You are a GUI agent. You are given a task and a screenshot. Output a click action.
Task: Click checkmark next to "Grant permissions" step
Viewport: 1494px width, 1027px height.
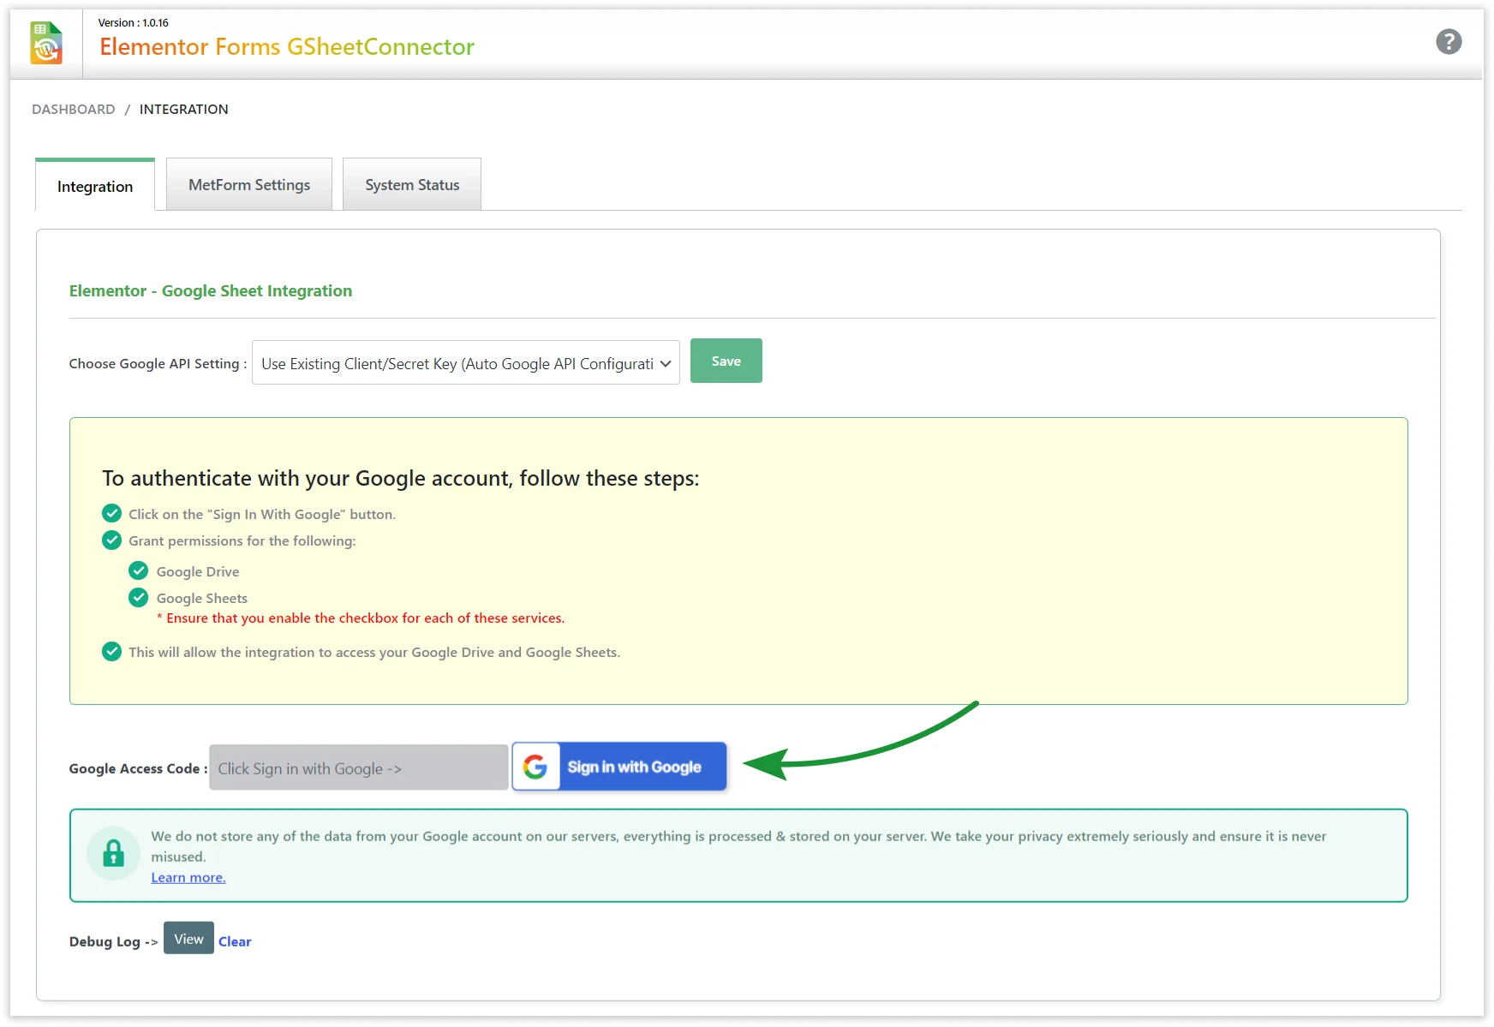tap(111, 540)
